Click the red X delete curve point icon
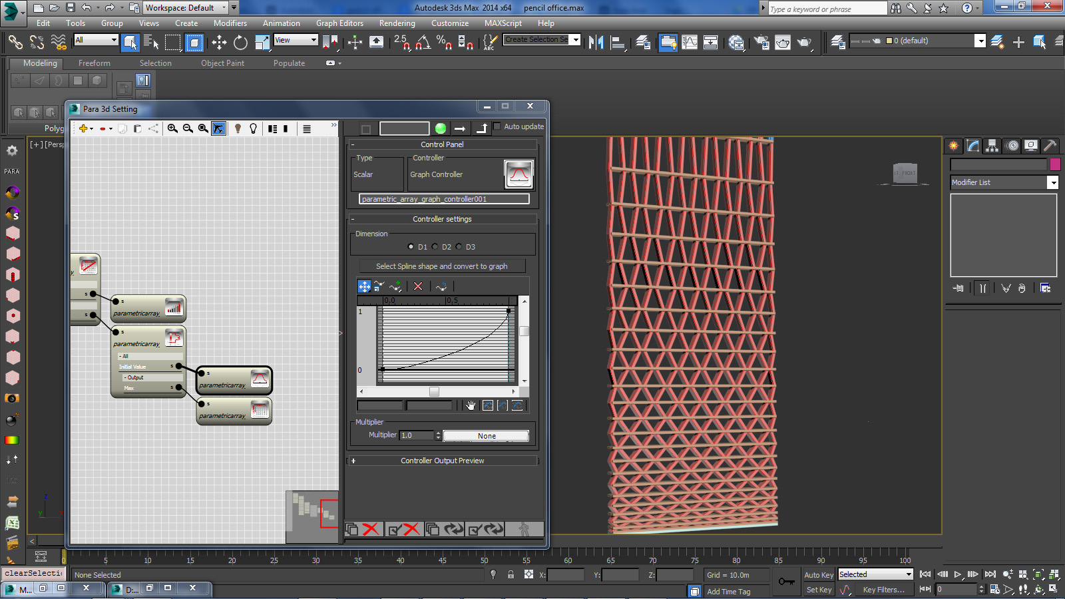 click(418, 286)
